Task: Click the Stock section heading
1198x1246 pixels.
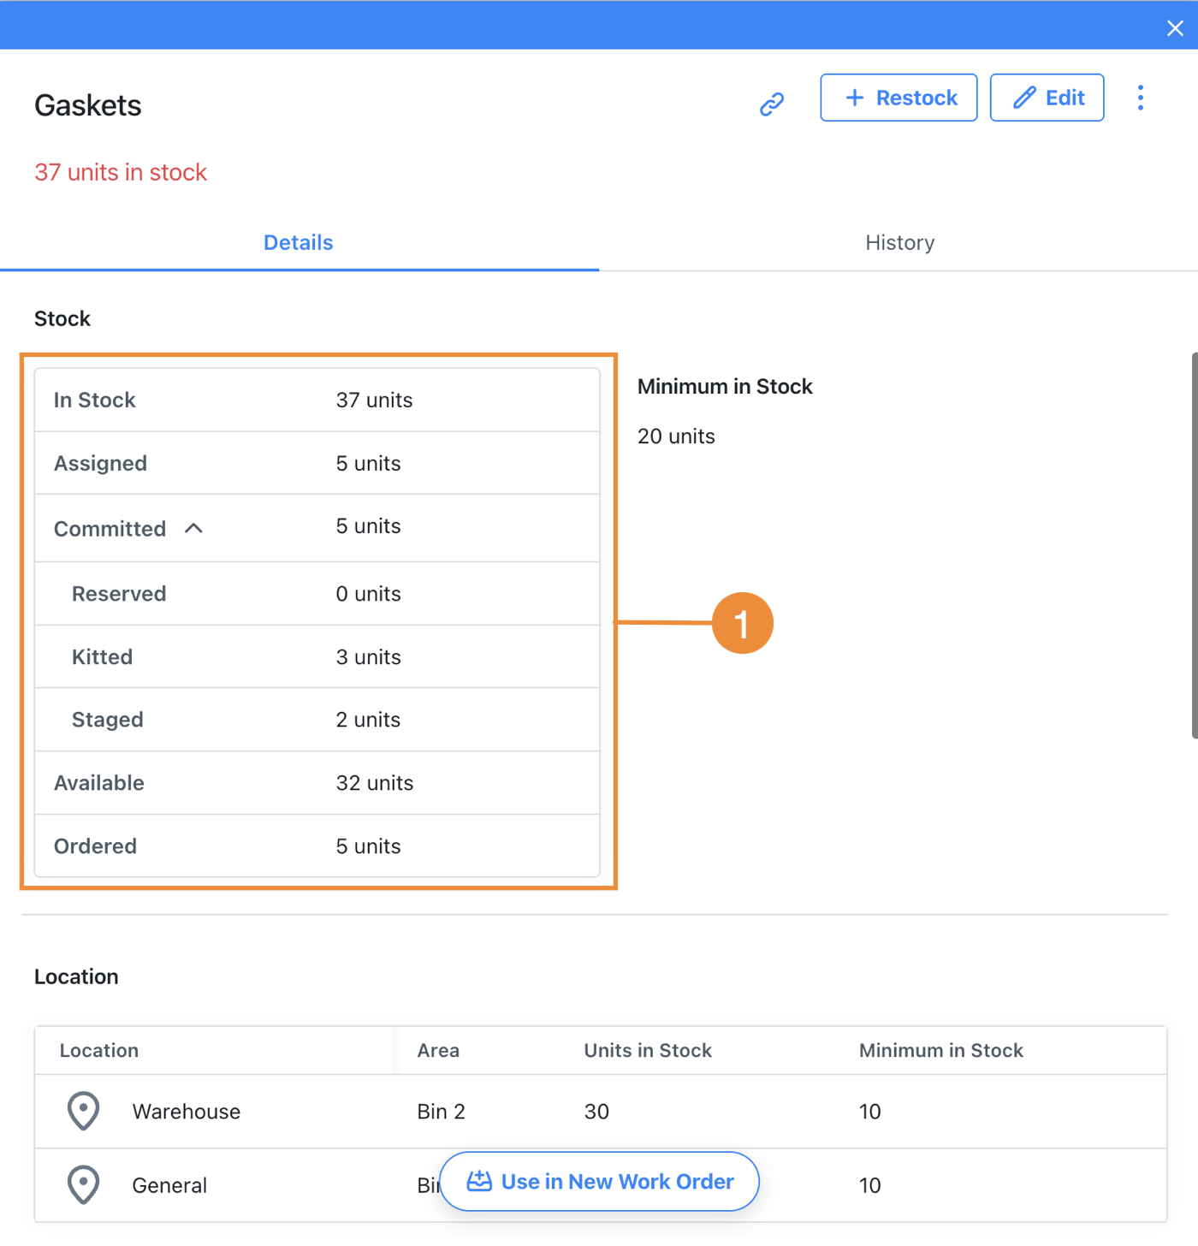Action: (62, 318)
